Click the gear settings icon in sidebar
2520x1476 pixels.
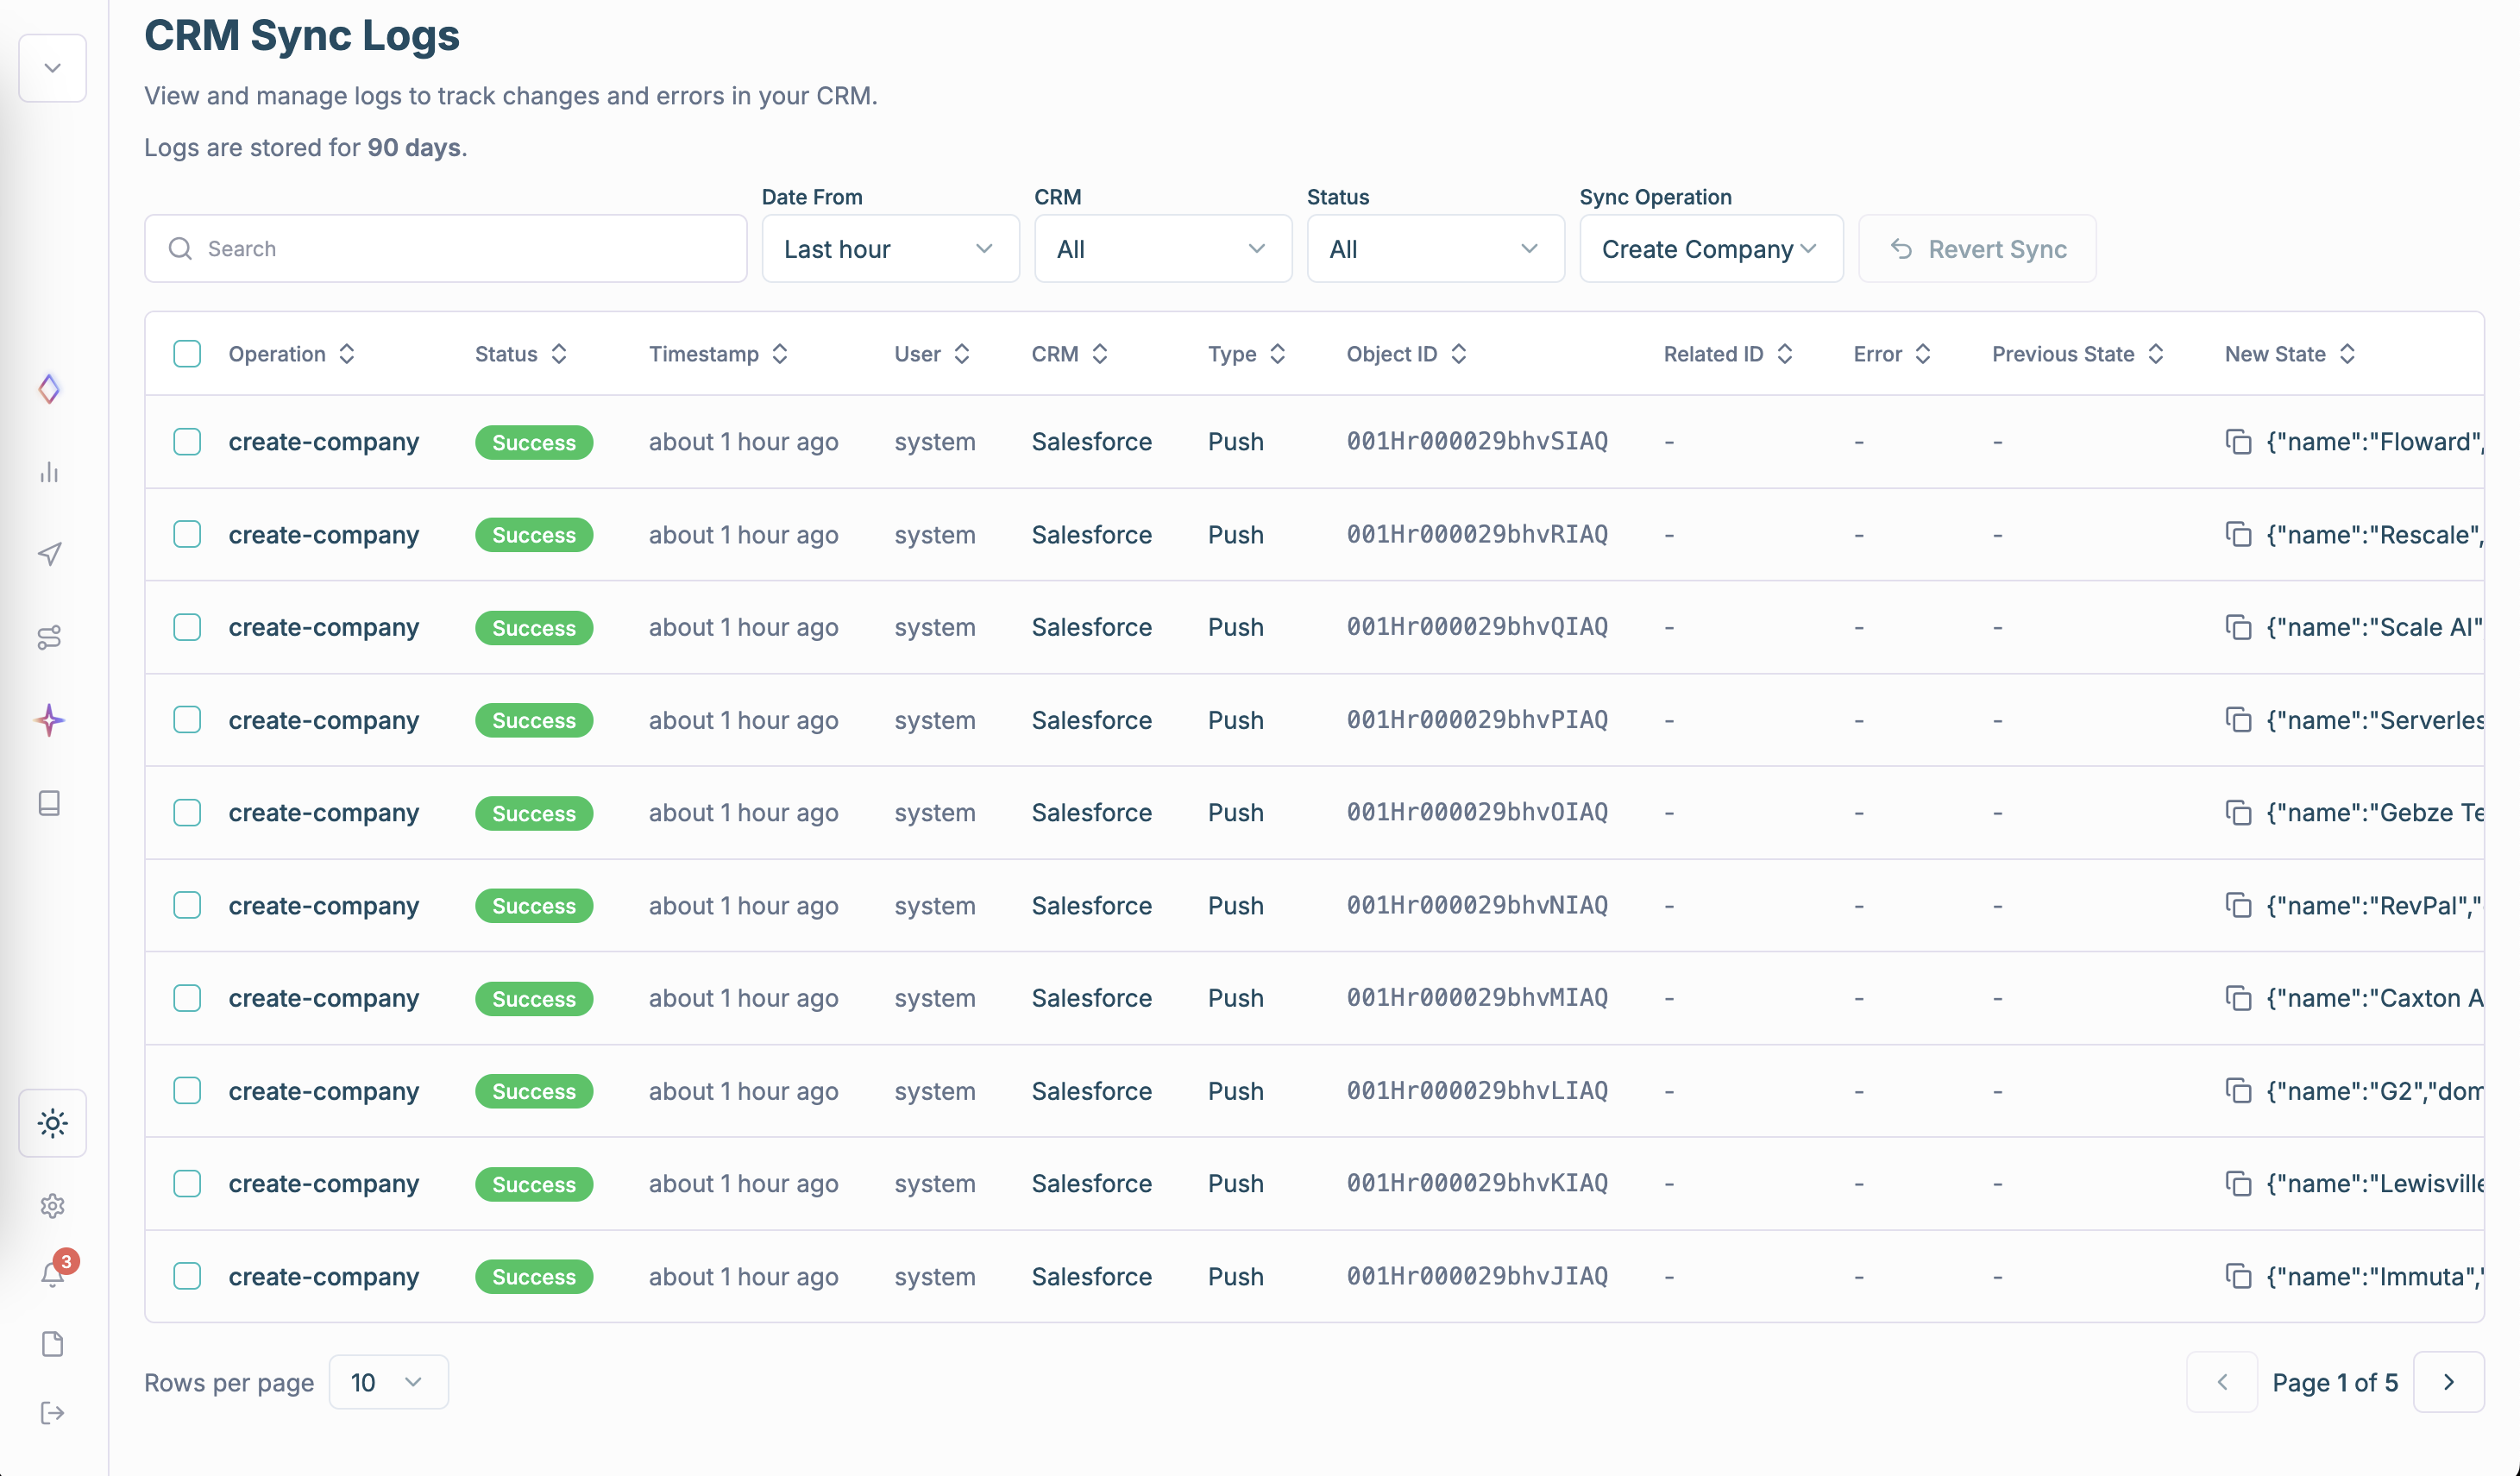pos(53,1206)
